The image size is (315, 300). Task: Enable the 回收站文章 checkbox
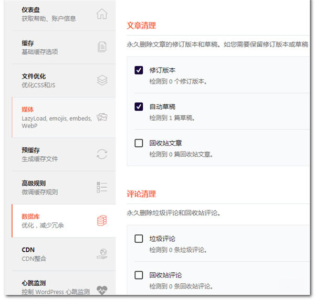point(139,143)
